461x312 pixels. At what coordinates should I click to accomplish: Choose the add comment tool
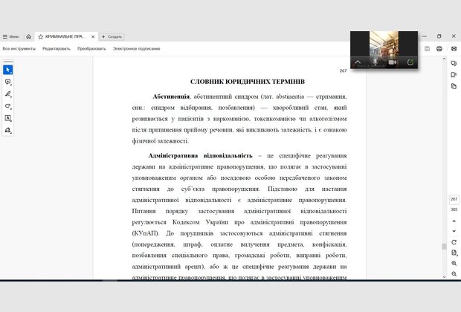coord(8,82)
